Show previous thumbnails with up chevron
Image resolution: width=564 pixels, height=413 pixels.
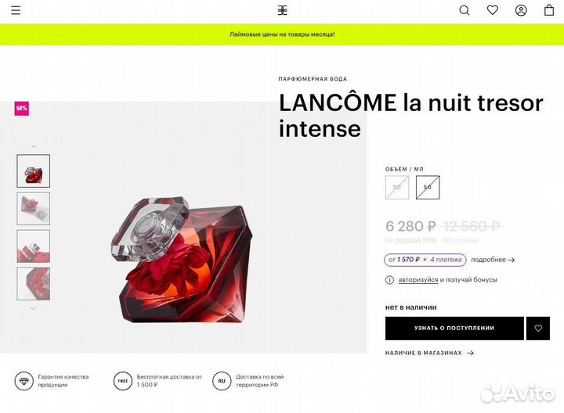pos(34,146)
